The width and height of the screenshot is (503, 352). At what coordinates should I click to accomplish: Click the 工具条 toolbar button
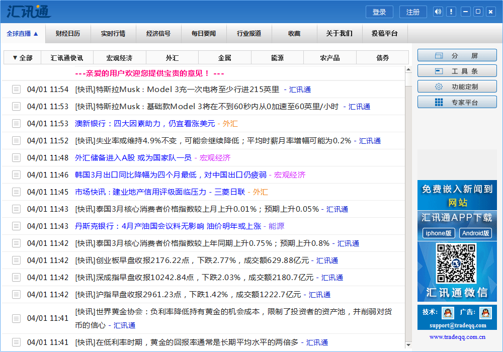(x=457, y=71)
